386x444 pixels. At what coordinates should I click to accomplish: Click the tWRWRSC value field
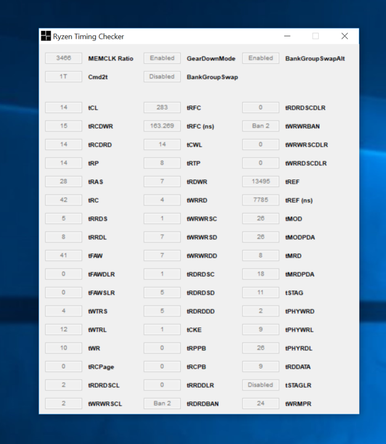[162, 218]
